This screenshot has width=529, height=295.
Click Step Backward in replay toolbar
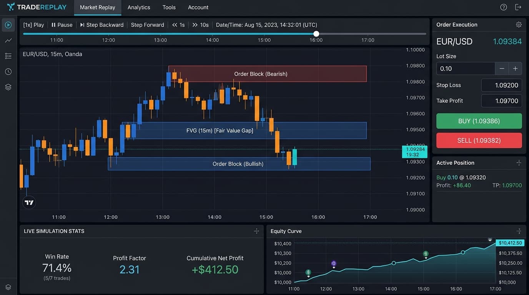coord(102,25)
